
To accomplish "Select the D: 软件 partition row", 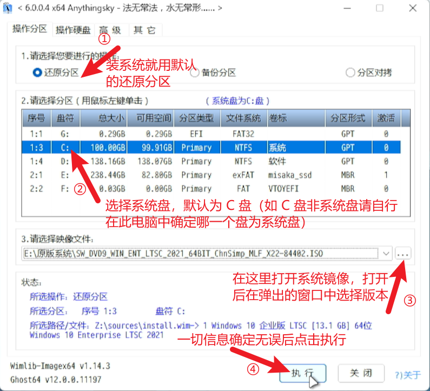I will pos(211,161).
